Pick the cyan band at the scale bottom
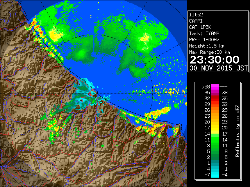The image size is (250, 187). coord(215,175)
